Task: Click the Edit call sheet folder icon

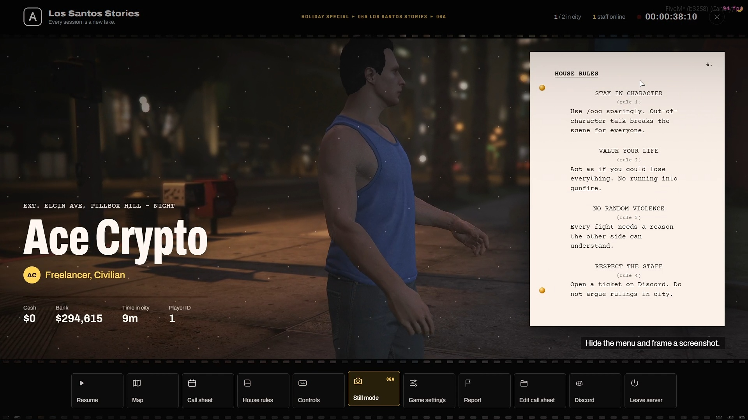Action: (x=524, y=383)
